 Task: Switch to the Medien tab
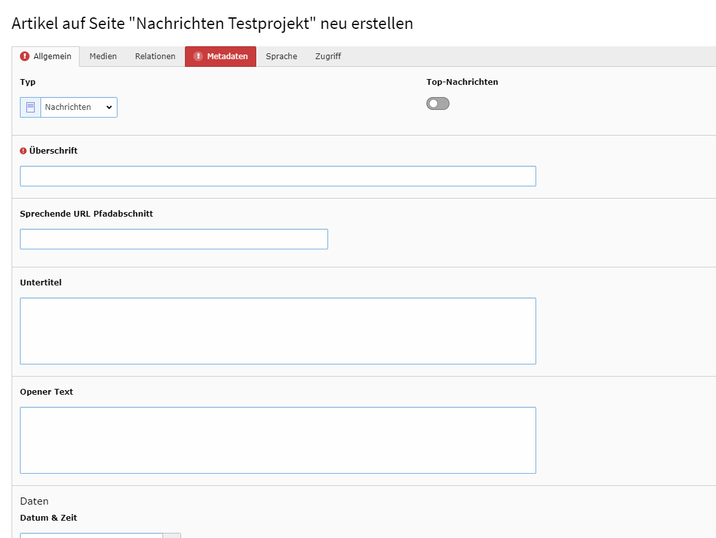[x=103, y=57]
